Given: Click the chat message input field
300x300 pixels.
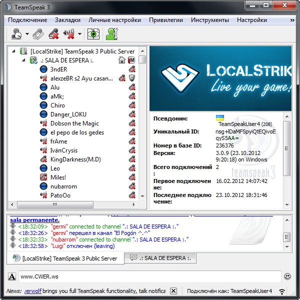Looking at the screenshot, I should (x=149, y=276).
